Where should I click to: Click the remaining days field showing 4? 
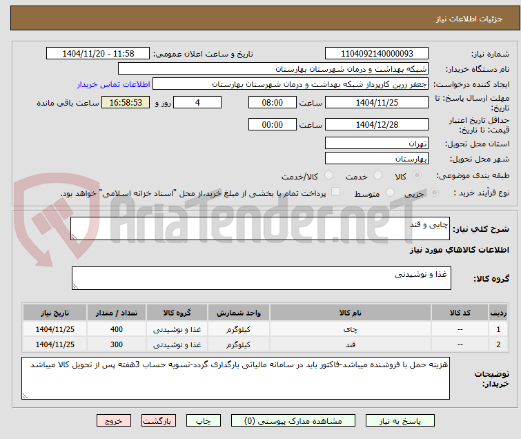point(197,102)
